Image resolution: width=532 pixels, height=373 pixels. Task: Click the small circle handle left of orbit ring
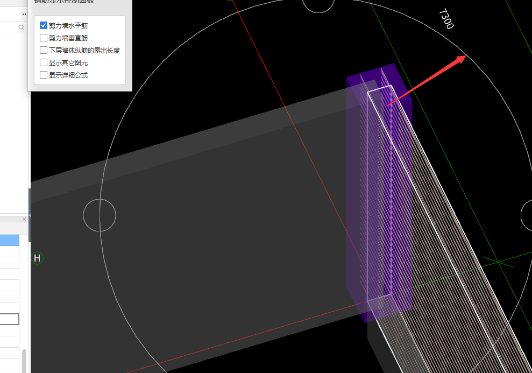tap(100, 215)
